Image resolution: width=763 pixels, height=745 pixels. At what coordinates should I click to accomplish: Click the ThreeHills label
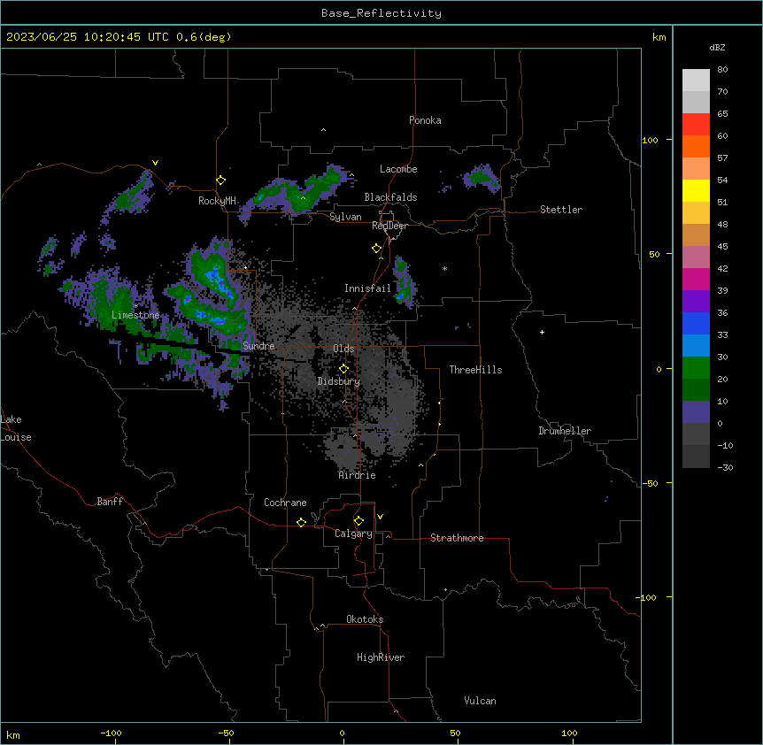(475, 370)
